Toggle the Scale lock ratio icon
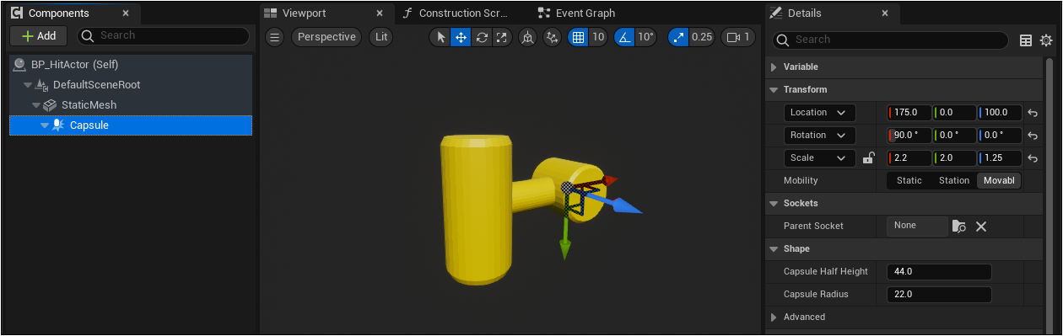1063x336 pixels. click(868, 157)
